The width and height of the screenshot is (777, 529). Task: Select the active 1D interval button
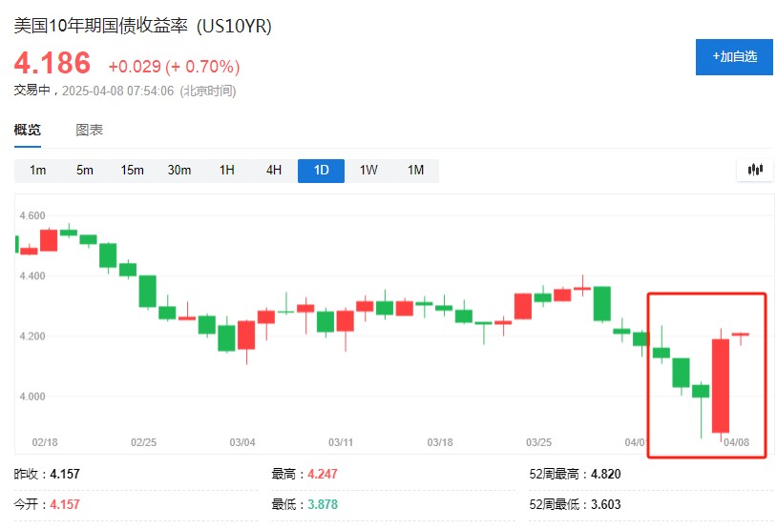pos(321,171)
